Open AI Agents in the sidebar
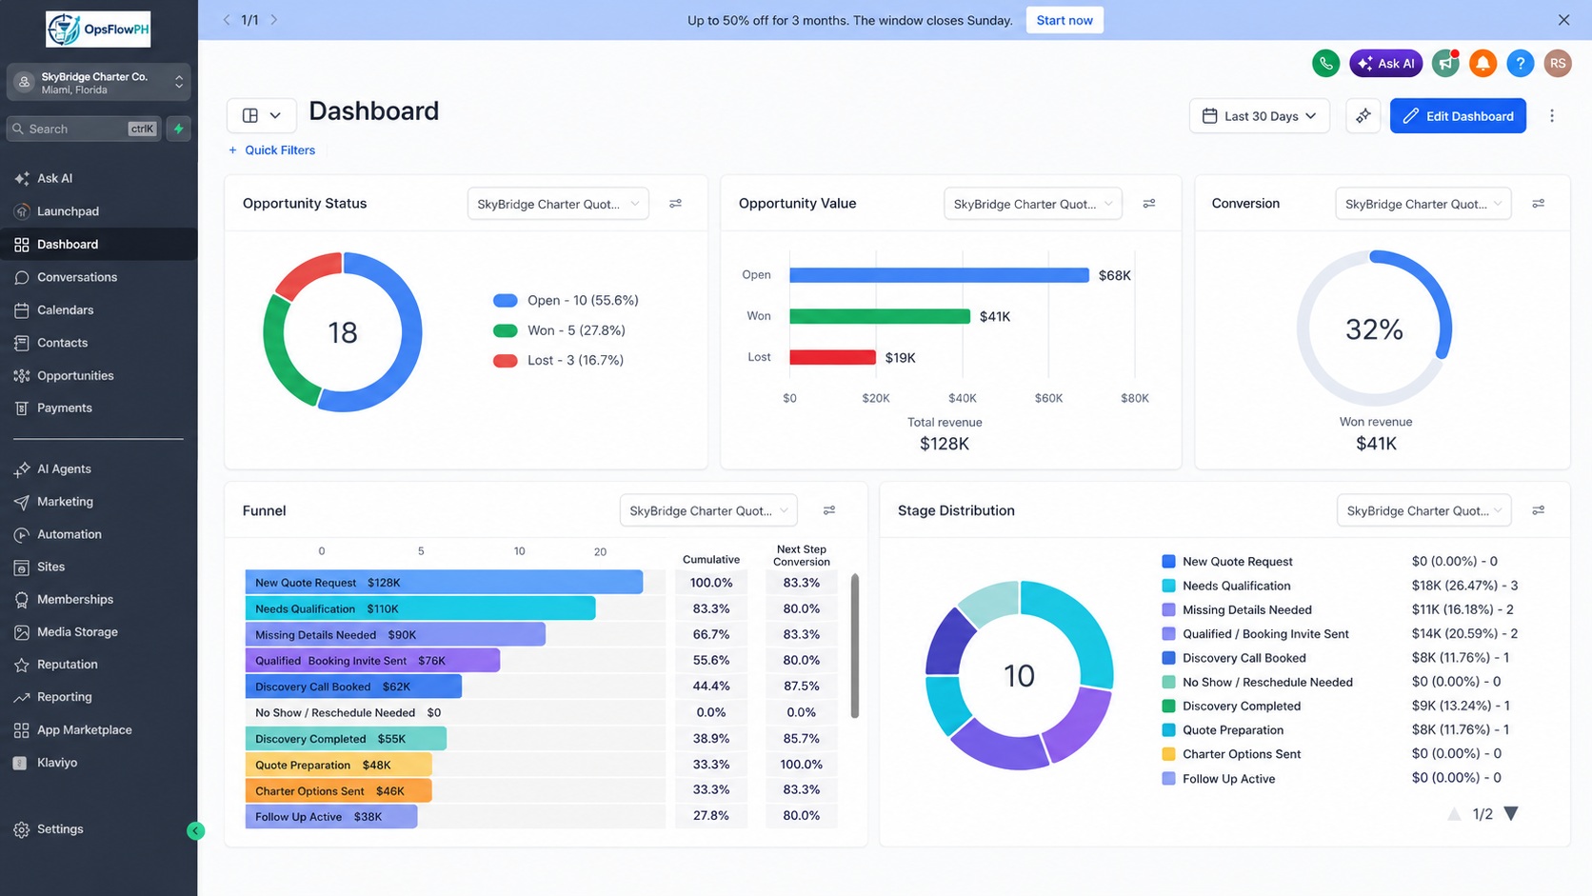 (x=99, y=468)
